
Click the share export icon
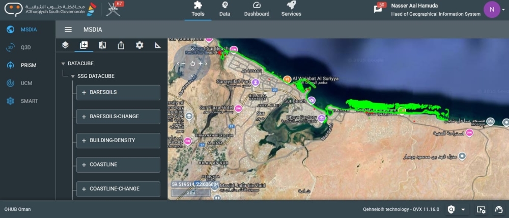tap(121, 45)
